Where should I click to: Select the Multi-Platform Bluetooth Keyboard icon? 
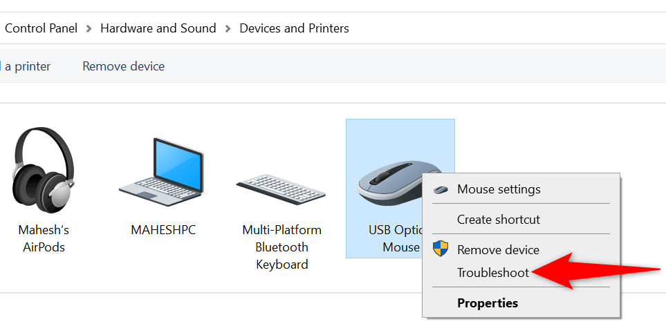[x=281, y=183]
